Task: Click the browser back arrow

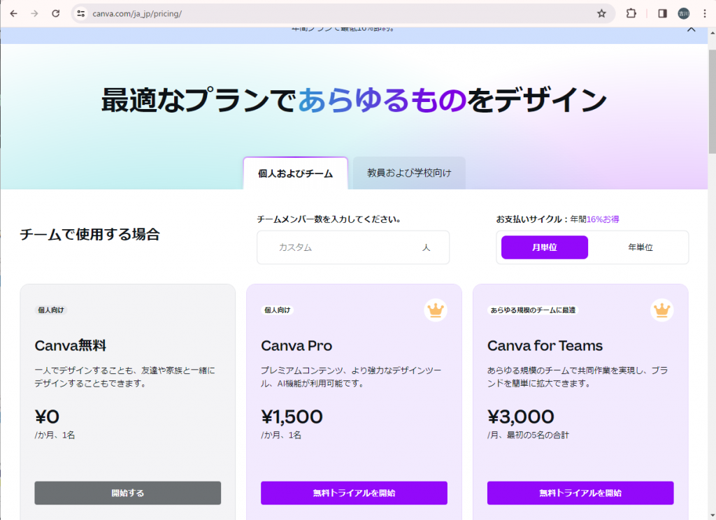Action: pyautogui.click(x=13, y=13)
